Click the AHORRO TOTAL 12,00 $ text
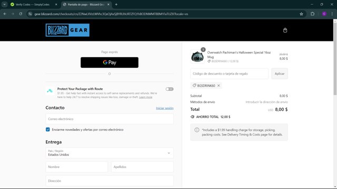Viewport: 337px width, 189px height. point(213,117)
